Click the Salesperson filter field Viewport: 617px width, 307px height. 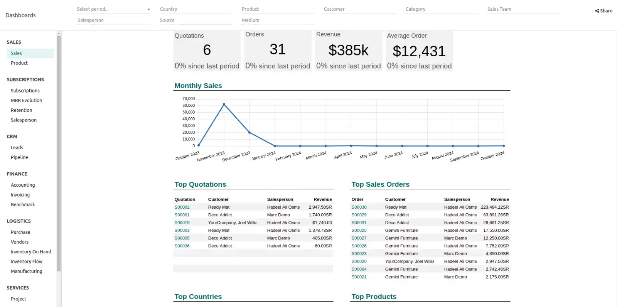point(113,20)
